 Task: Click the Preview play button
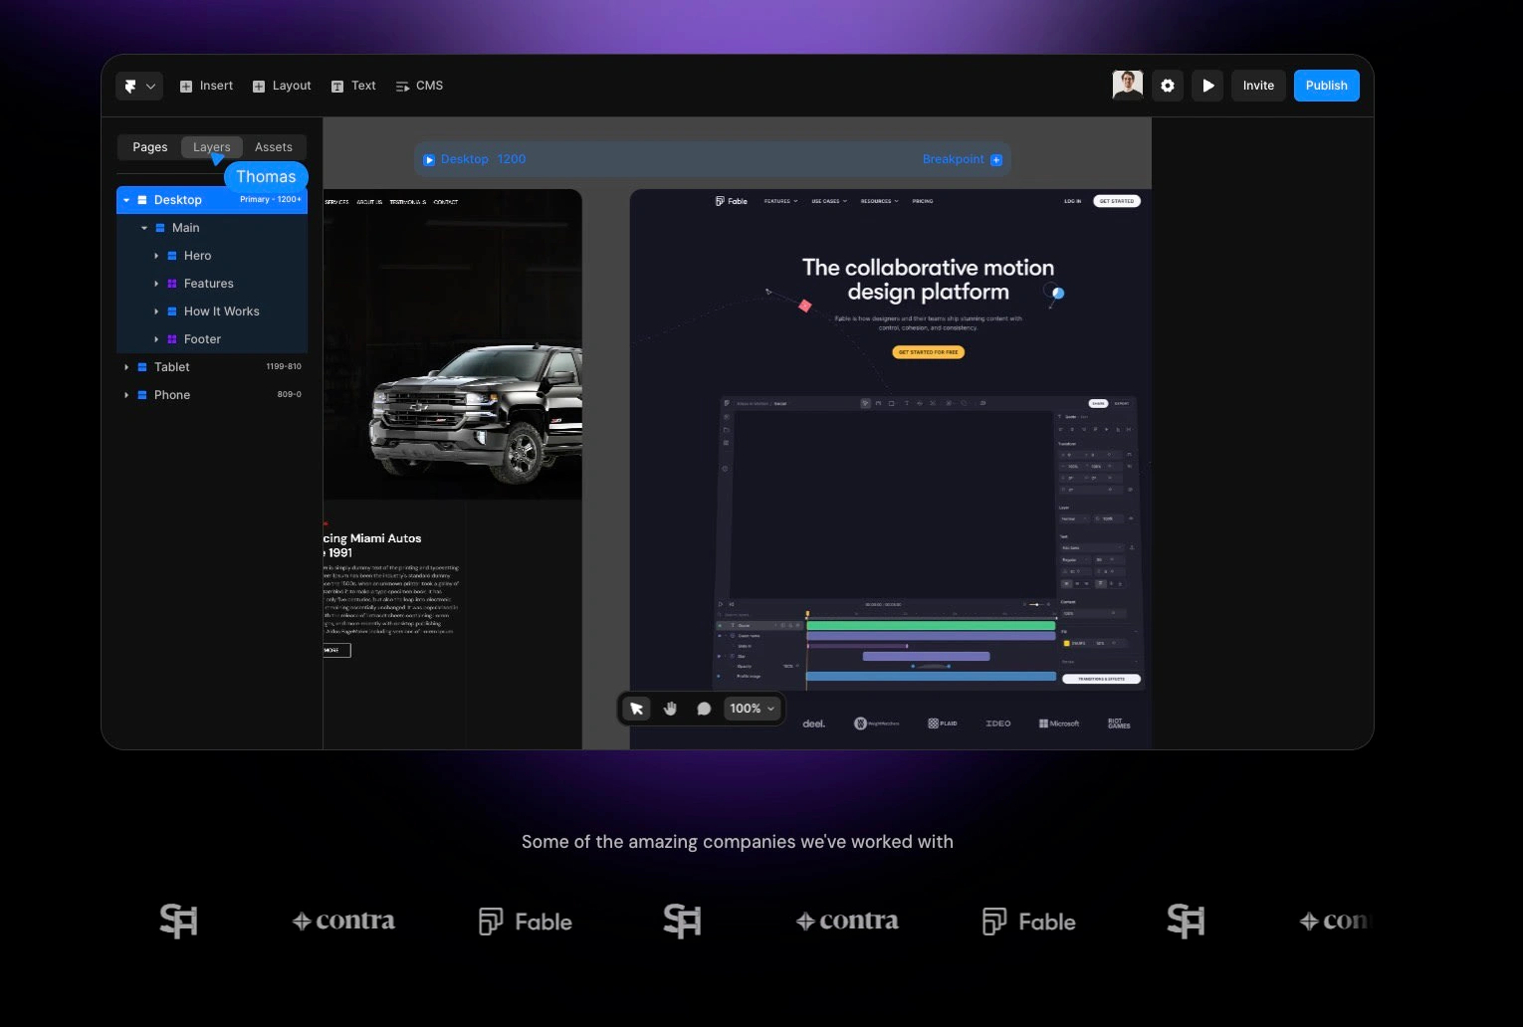1207,86
